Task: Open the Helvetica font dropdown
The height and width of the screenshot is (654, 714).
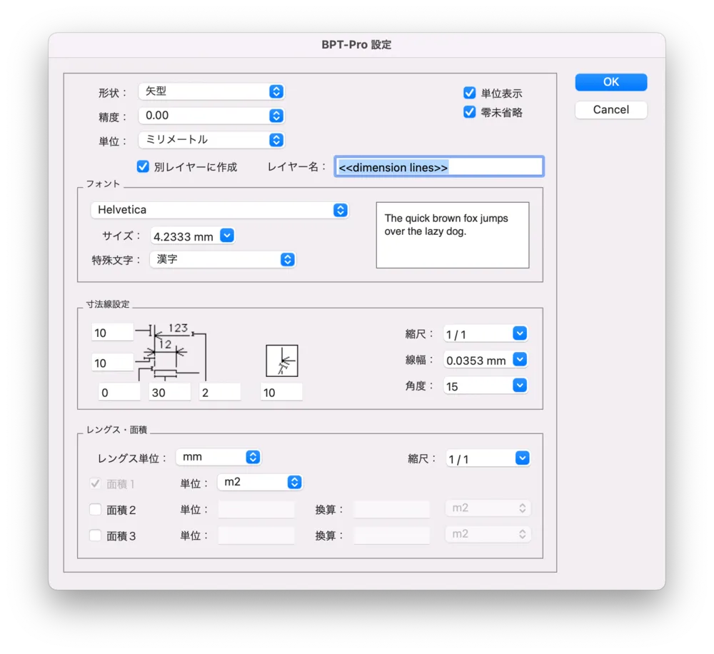Action: click(219, 210)
